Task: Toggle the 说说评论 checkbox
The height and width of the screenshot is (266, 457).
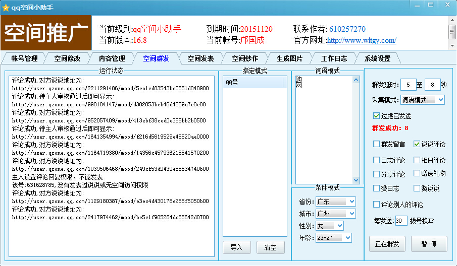Action: tap(417, 144)
